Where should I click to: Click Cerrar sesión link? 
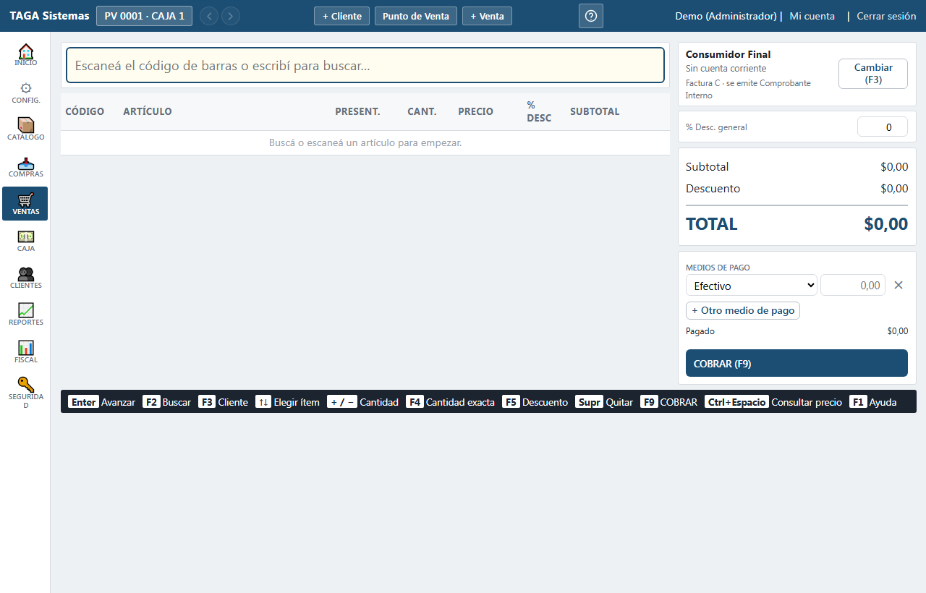coord(886,16)
